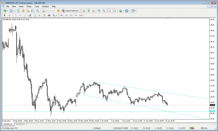The image size is (218, 131).
Task: Open the Templates icon
Action: [x=133, y=11]
